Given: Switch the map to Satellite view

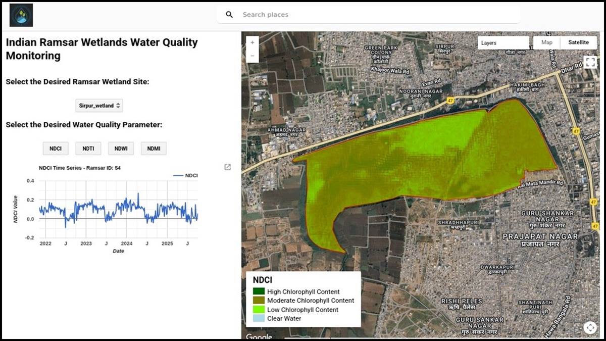Looking at the screenshot, I should (x=578, y=43).
